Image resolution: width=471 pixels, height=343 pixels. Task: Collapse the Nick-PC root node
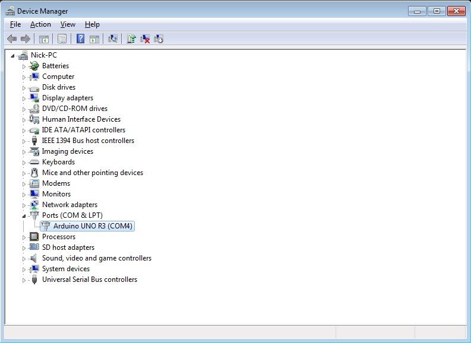coord(13,56)
